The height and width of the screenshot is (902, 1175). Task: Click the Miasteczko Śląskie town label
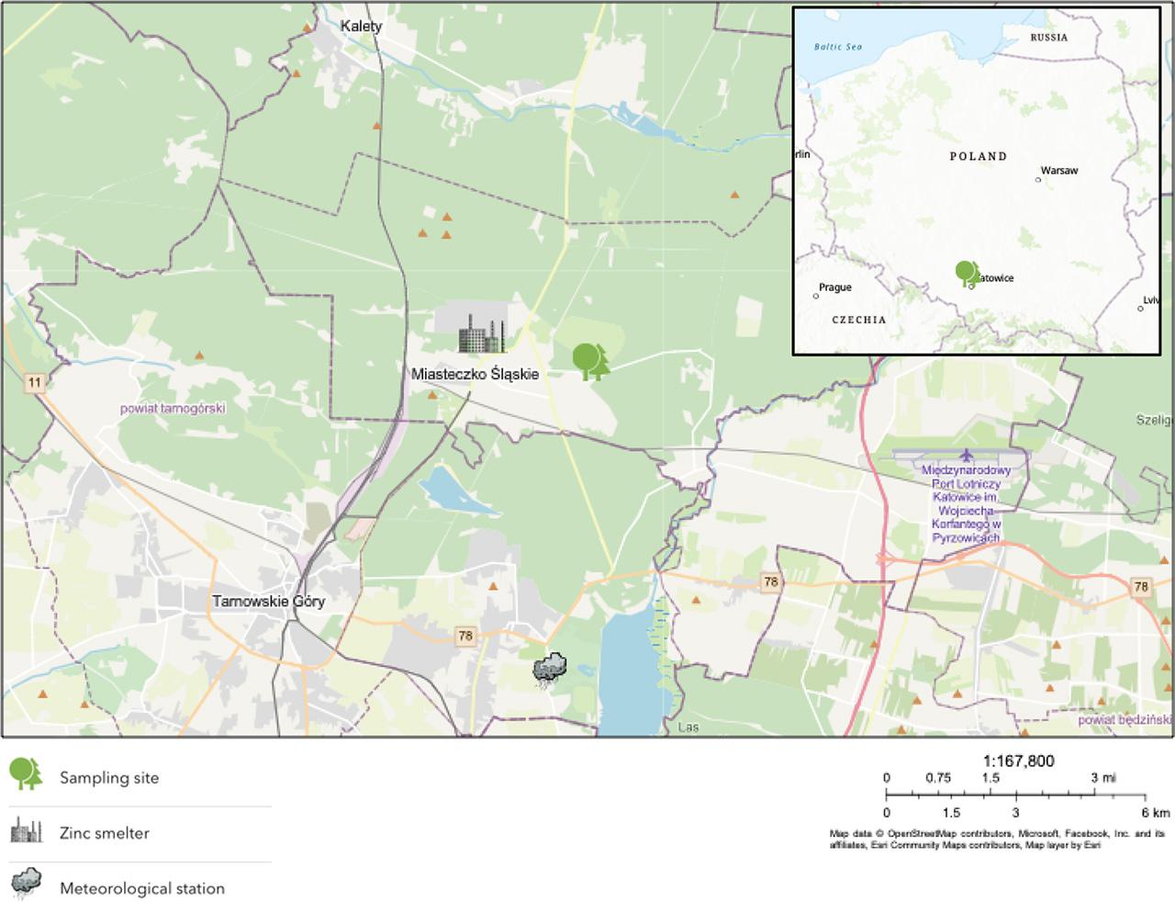point(475,374)
